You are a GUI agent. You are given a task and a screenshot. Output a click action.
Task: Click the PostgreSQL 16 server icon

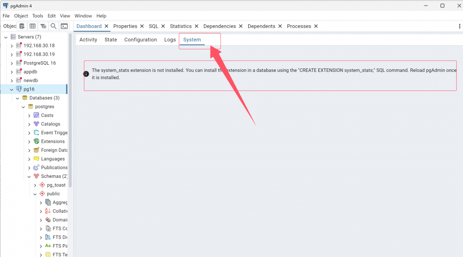click(x=19, y=63)
